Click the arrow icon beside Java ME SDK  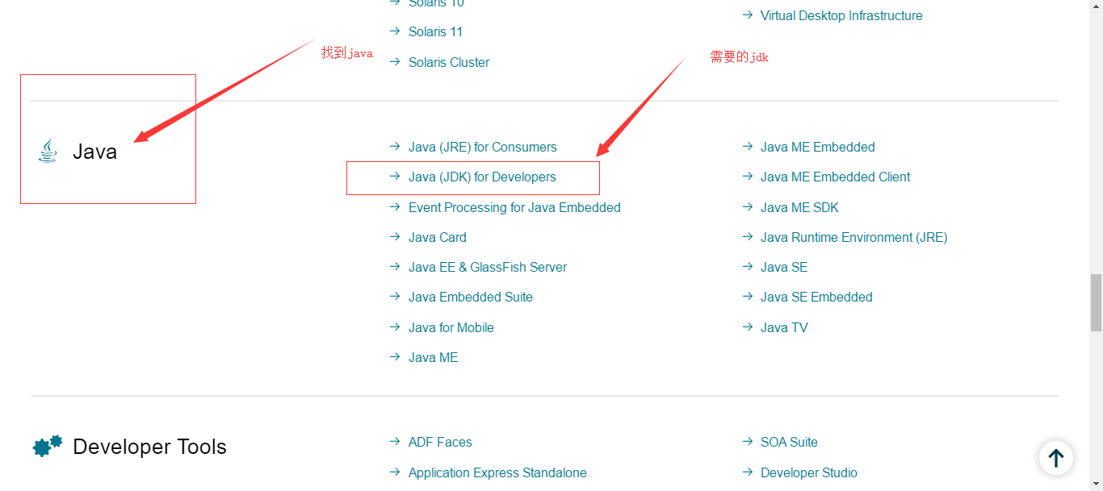point(747,207)
